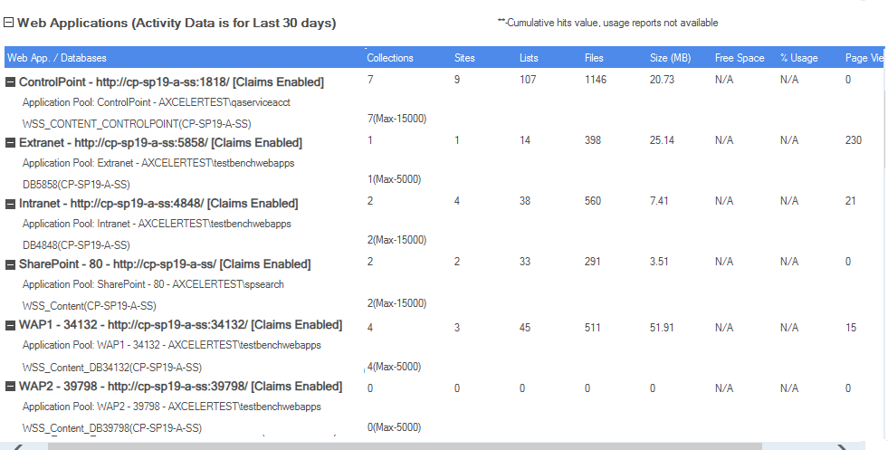
Task: Click the % Usage column header
Action: 798,58
